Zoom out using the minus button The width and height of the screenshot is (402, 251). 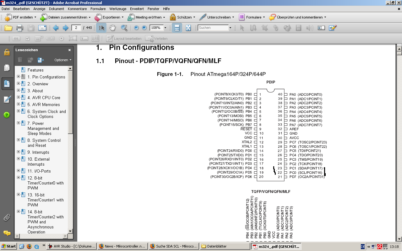click(x=136, y=28)
